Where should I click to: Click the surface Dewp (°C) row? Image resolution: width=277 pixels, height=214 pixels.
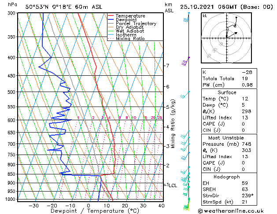[x=229, y=105]
